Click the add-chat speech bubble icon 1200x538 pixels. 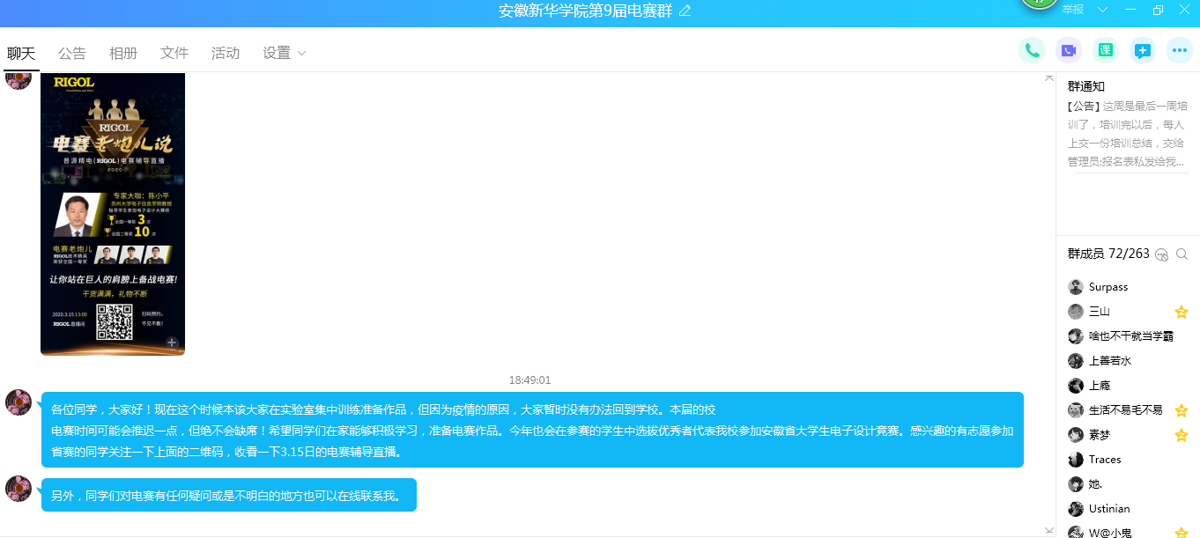[x=1143, y=50]
